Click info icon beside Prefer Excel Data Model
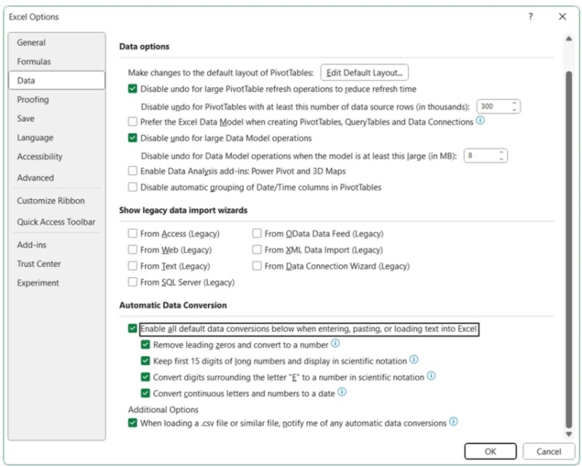 (x=480, y=121)
